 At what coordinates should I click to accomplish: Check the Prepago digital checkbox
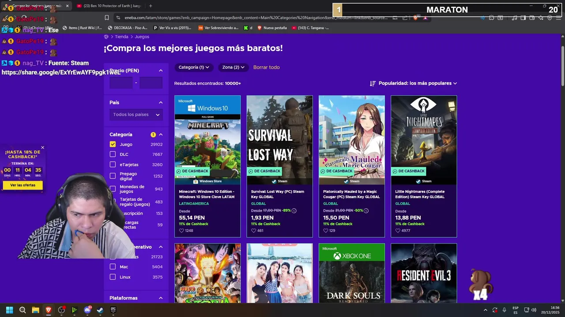pos(113,176)
